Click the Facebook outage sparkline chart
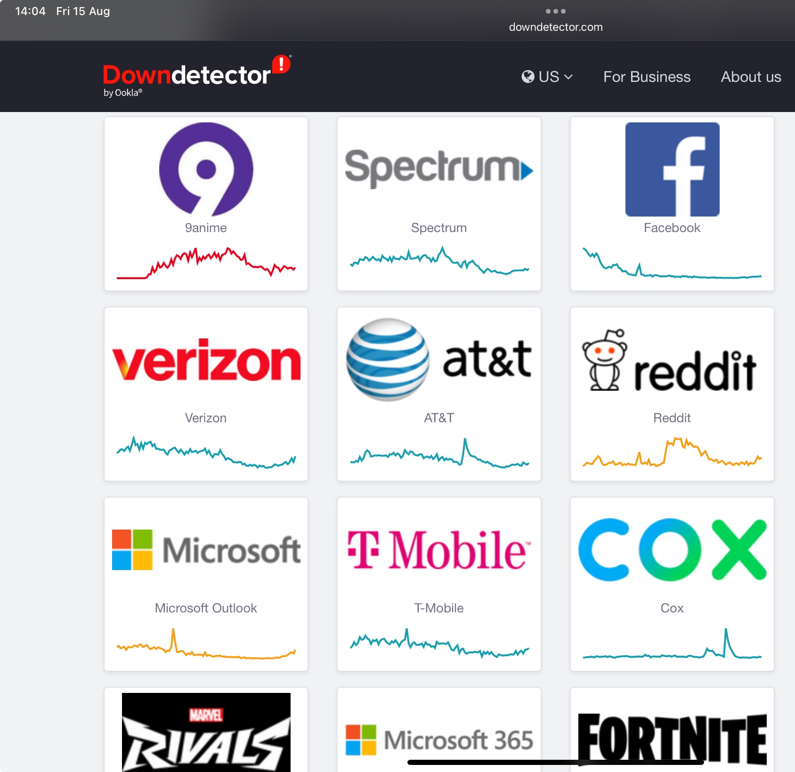 [x=672, y=263]
